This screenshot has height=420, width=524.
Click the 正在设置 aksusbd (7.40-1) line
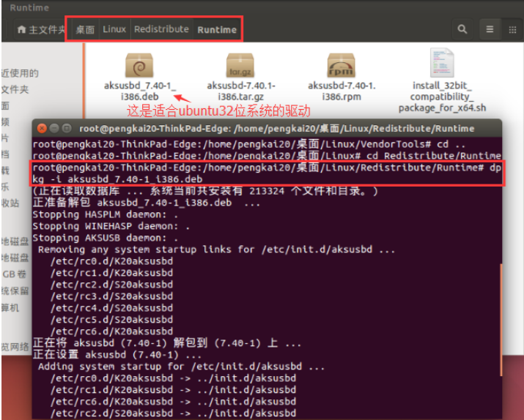tap(117, 355)
